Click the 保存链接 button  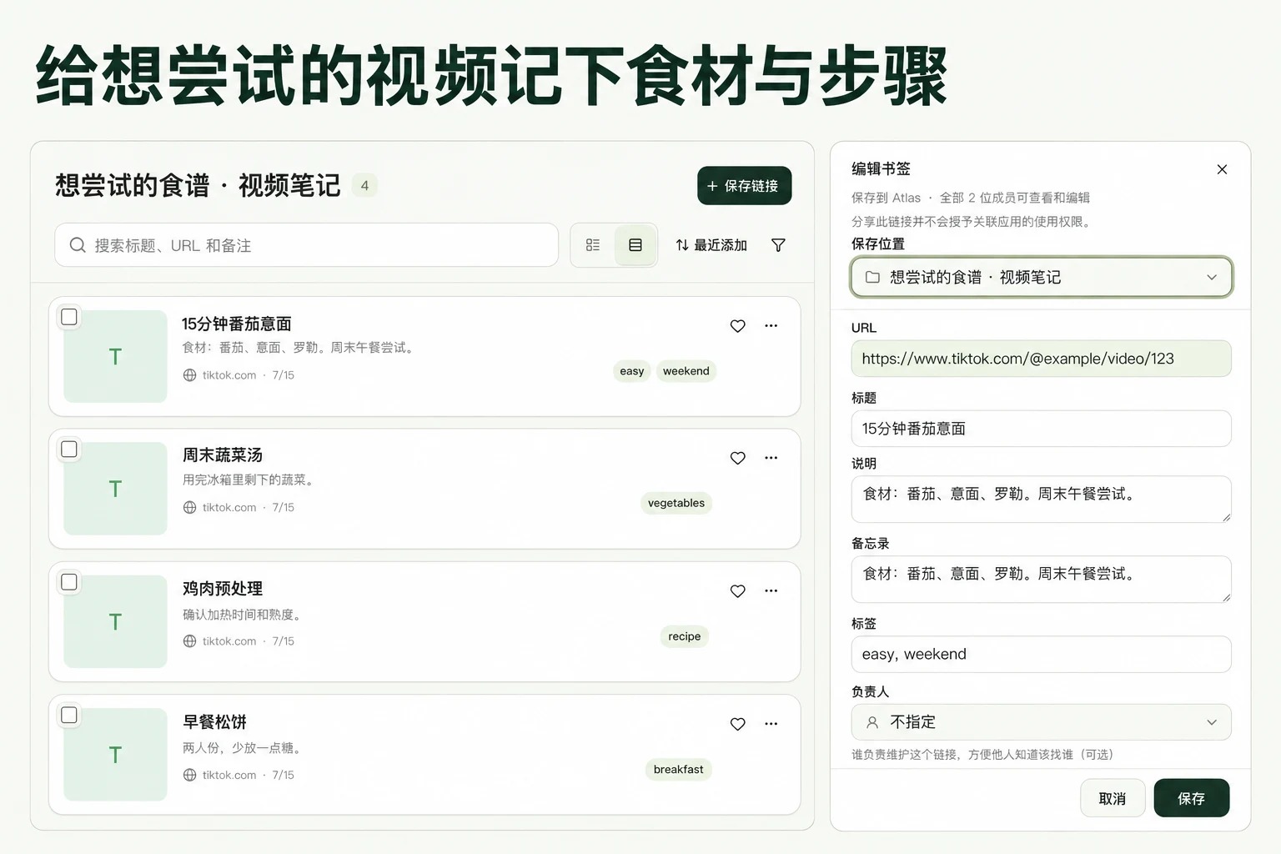tap(744, 186)
